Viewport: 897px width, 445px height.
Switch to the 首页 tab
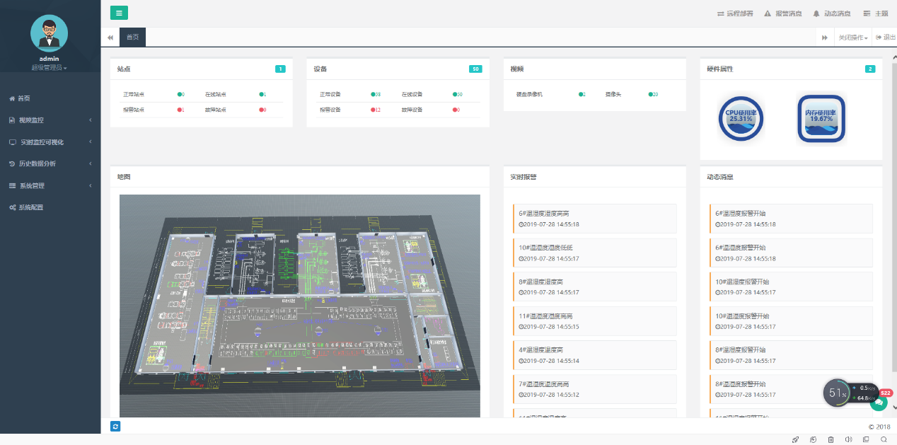[132, 37]
